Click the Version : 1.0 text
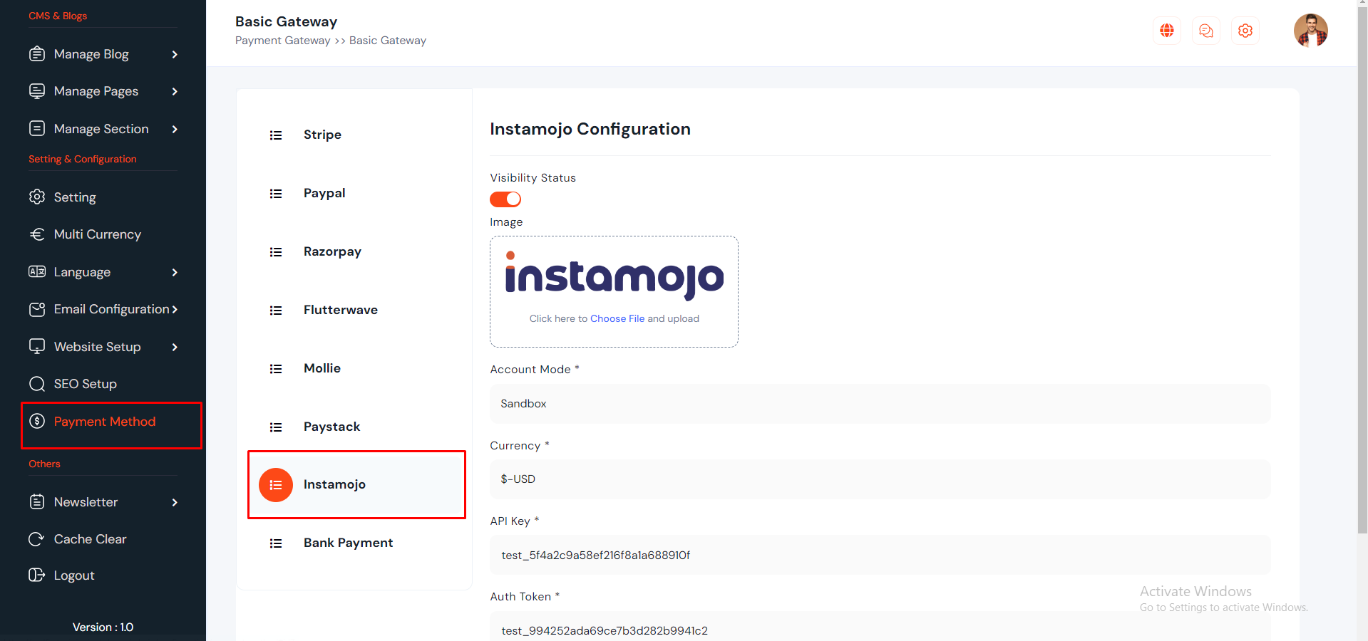The image size is (1368, 641). (x=103, y=627)
